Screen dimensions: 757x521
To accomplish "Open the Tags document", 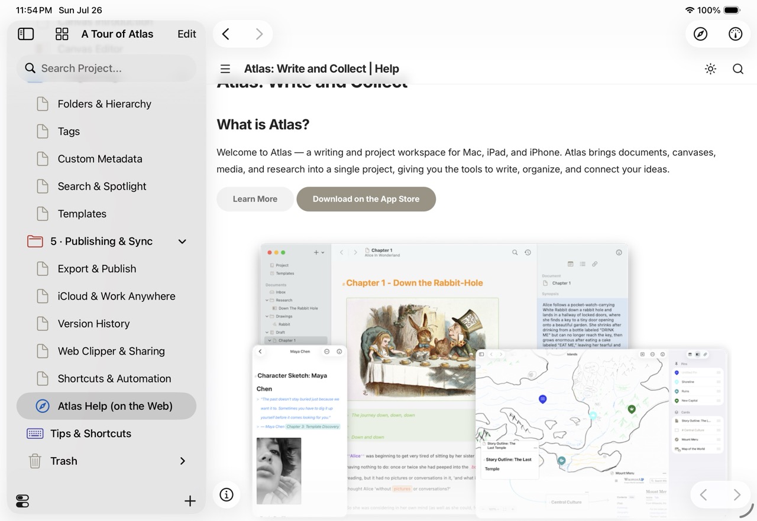I will pyautogui.click(x=106, y=131).
